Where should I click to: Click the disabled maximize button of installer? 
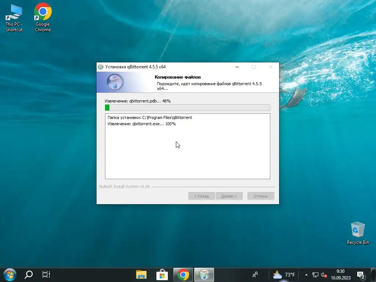[254, 67]
